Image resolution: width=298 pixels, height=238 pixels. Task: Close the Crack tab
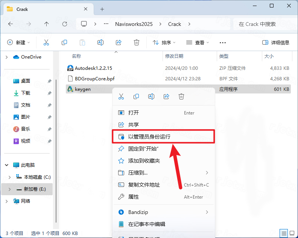click(x=86, y=9)
